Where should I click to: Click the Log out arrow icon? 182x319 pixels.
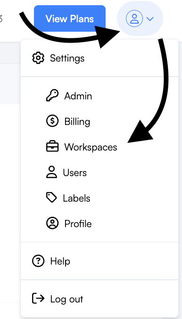38,299
